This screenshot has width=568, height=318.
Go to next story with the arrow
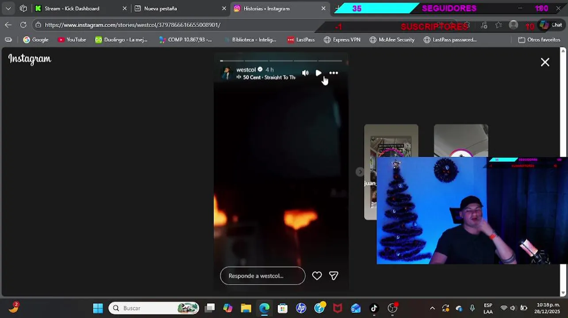coord(360,172)
